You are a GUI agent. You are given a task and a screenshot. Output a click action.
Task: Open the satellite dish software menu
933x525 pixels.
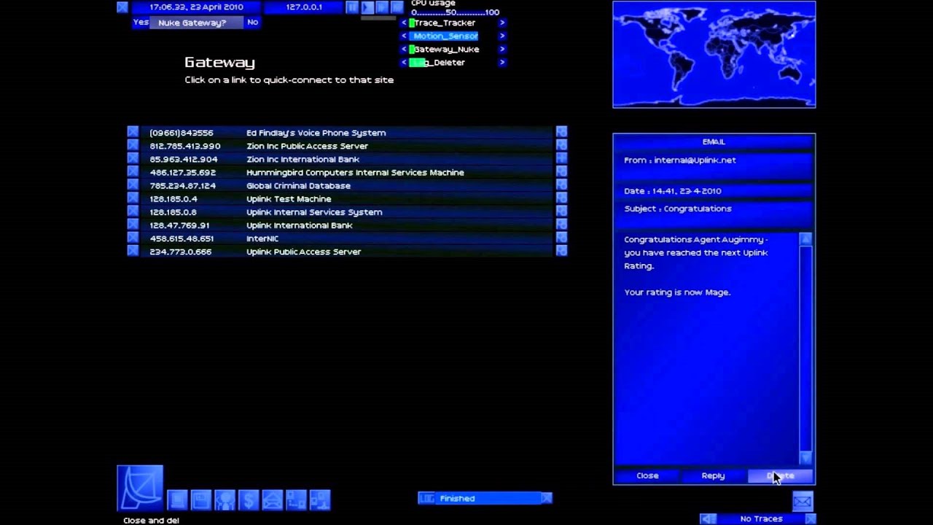140,488
